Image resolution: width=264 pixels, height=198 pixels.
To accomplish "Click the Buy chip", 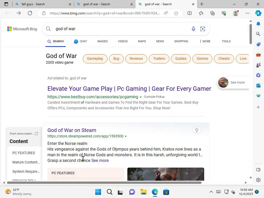I will [116, 59].
